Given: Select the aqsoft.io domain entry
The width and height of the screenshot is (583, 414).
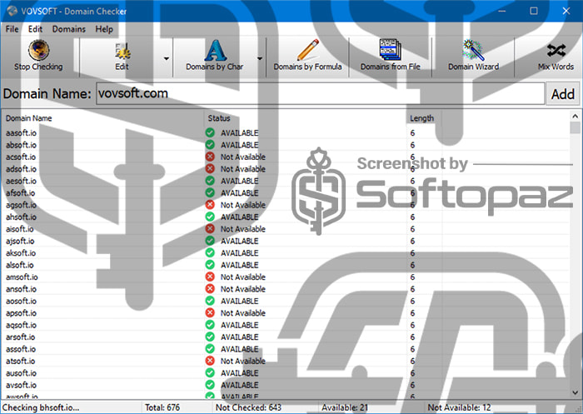Looking at the screenshot, I should 21,325.
